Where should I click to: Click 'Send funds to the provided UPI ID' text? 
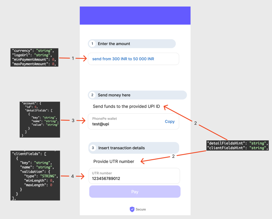click(126, 106)
